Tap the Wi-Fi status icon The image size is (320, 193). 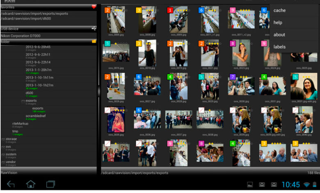306,184
